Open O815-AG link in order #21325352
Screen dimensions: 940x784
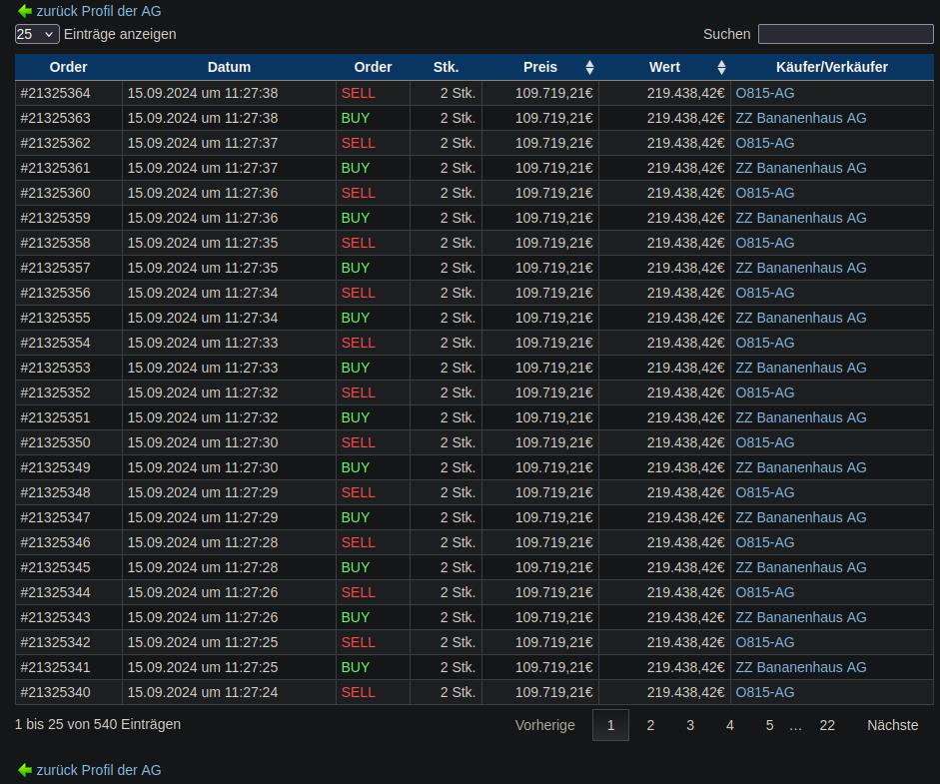tap(765, 392)
